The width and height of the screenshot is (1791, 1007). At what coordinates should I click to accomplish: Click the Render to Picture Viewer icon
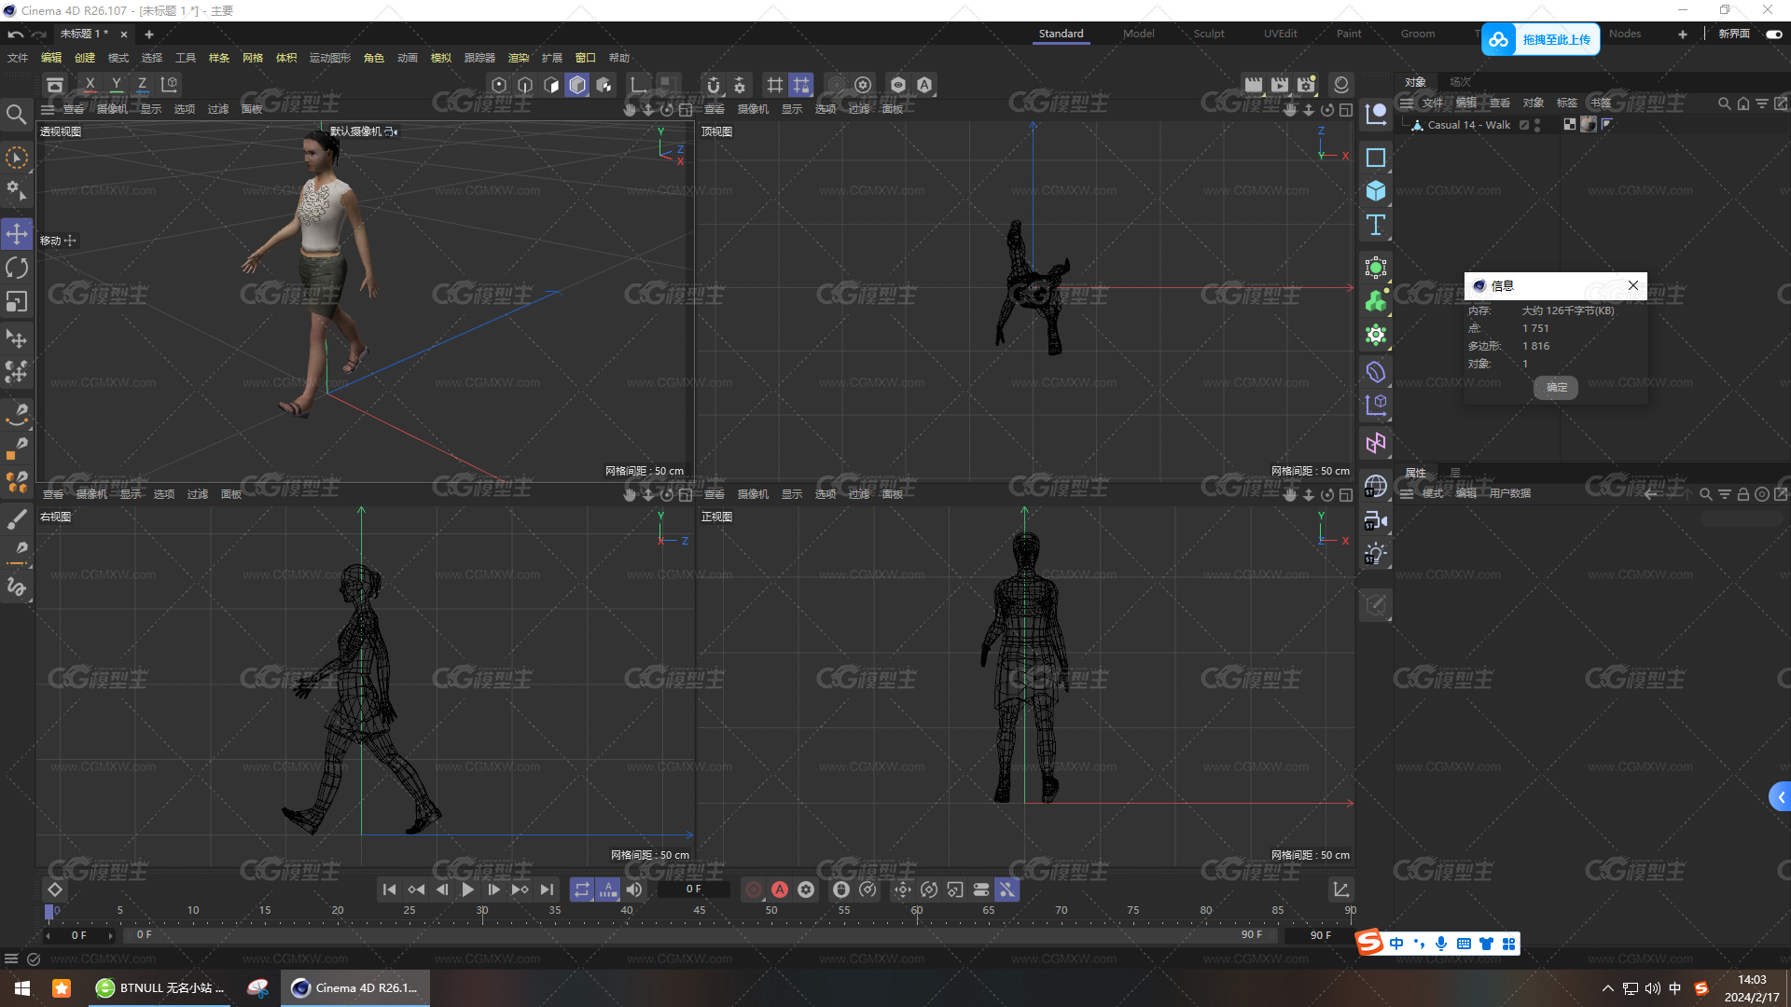point(1280,85)
